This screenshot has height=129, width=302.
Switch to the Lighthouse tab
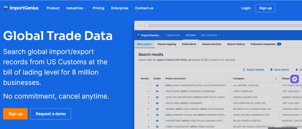[173, 35]
